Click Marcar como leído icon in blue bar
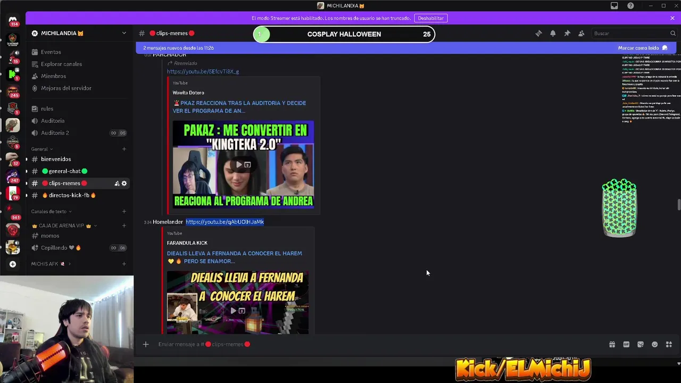The height and width of the screenshot is (383, 681). click(665, 48)
